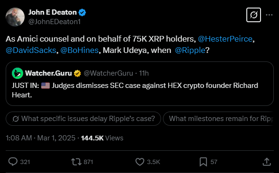Click the 1:08 AM · Mar 1, 2025 timestamp
The image size is (279, 173).
[41, 138]
